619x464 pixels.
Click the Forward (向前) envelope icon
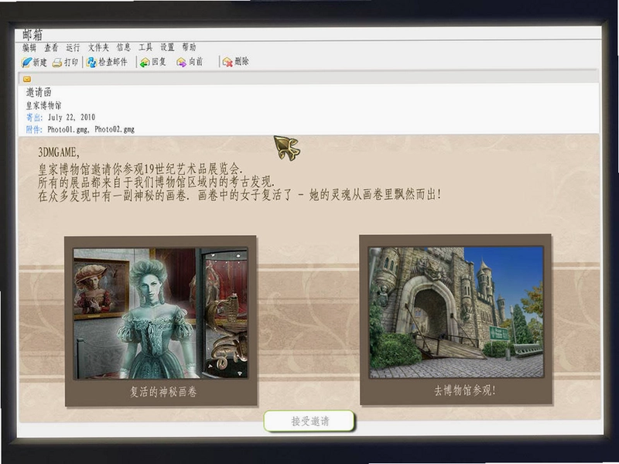(182, 63)
